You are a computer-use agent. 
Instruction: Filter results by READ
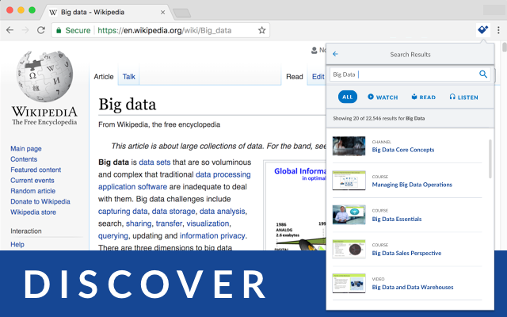423,97
